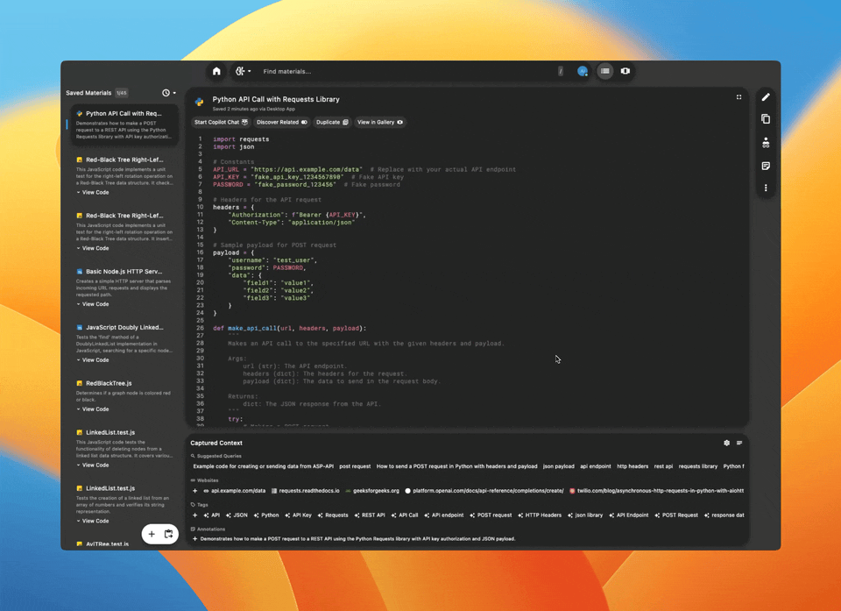Click the annotation text 'Demonstrates how to make a POST request'
The width and height of the screenshot is (841, 611).
pyautogui.click(x=357, y=538)
